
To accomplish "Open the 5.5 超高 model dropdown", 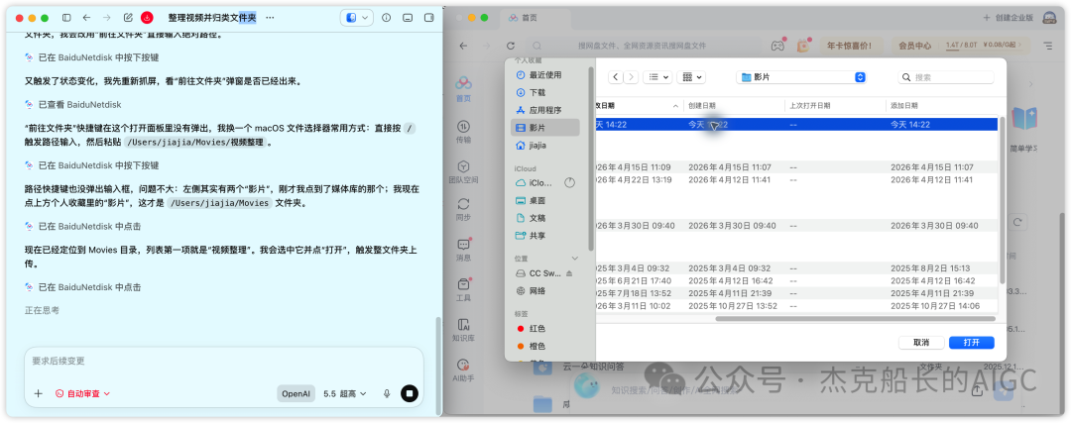I will (x=344, y=393).
